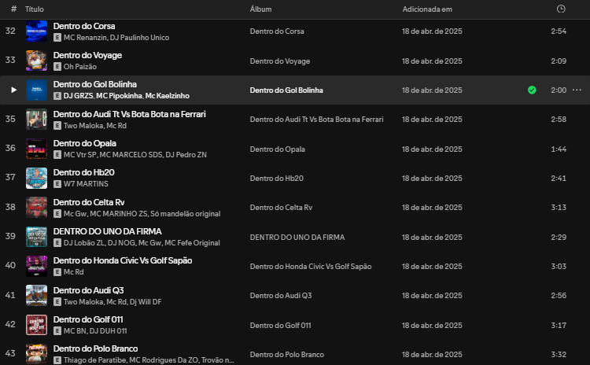
Task: Open album link Dentro do Gol Bolinha
Action: coord(286,90)
